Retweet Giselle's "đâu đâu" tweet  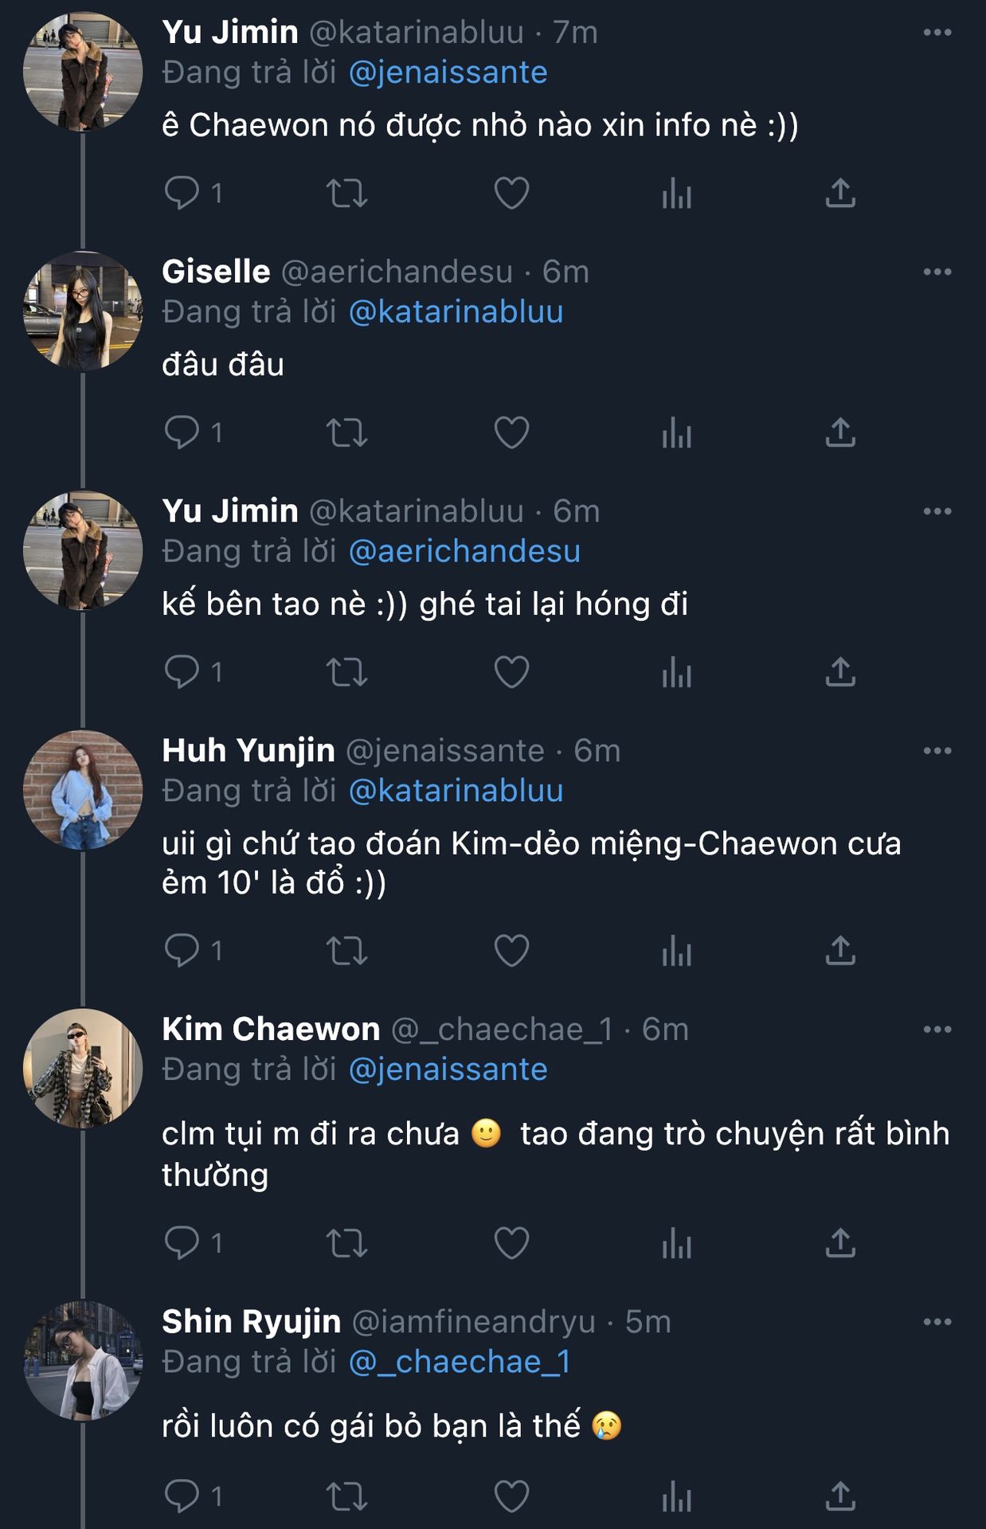(x=346, y=432)
